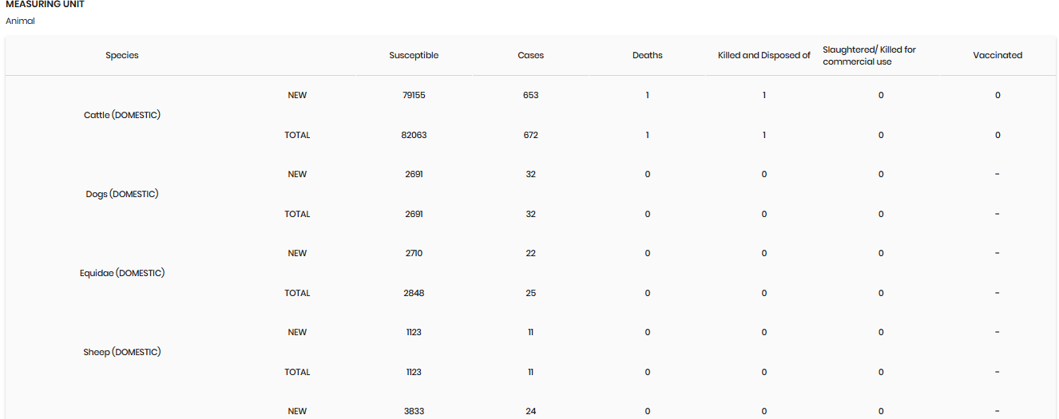This screenshot has width=1059, height=419.
Task: Click the 25 Equidae total cases value
Action: [x=530, y=293]
